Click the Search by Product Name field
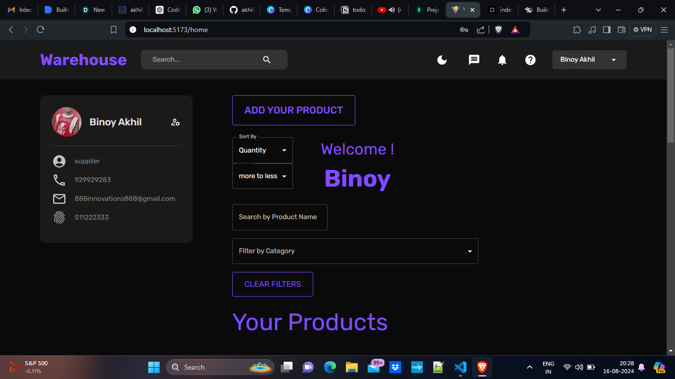 (280, 217)
